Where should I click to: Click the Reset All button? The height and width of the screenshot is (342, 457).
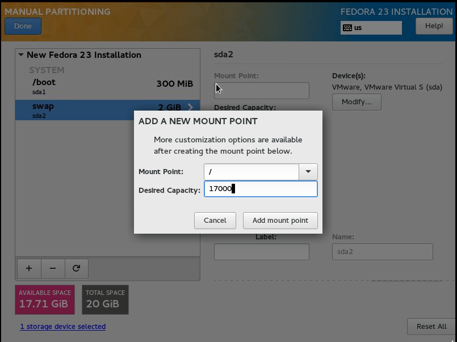click(431, 327)
